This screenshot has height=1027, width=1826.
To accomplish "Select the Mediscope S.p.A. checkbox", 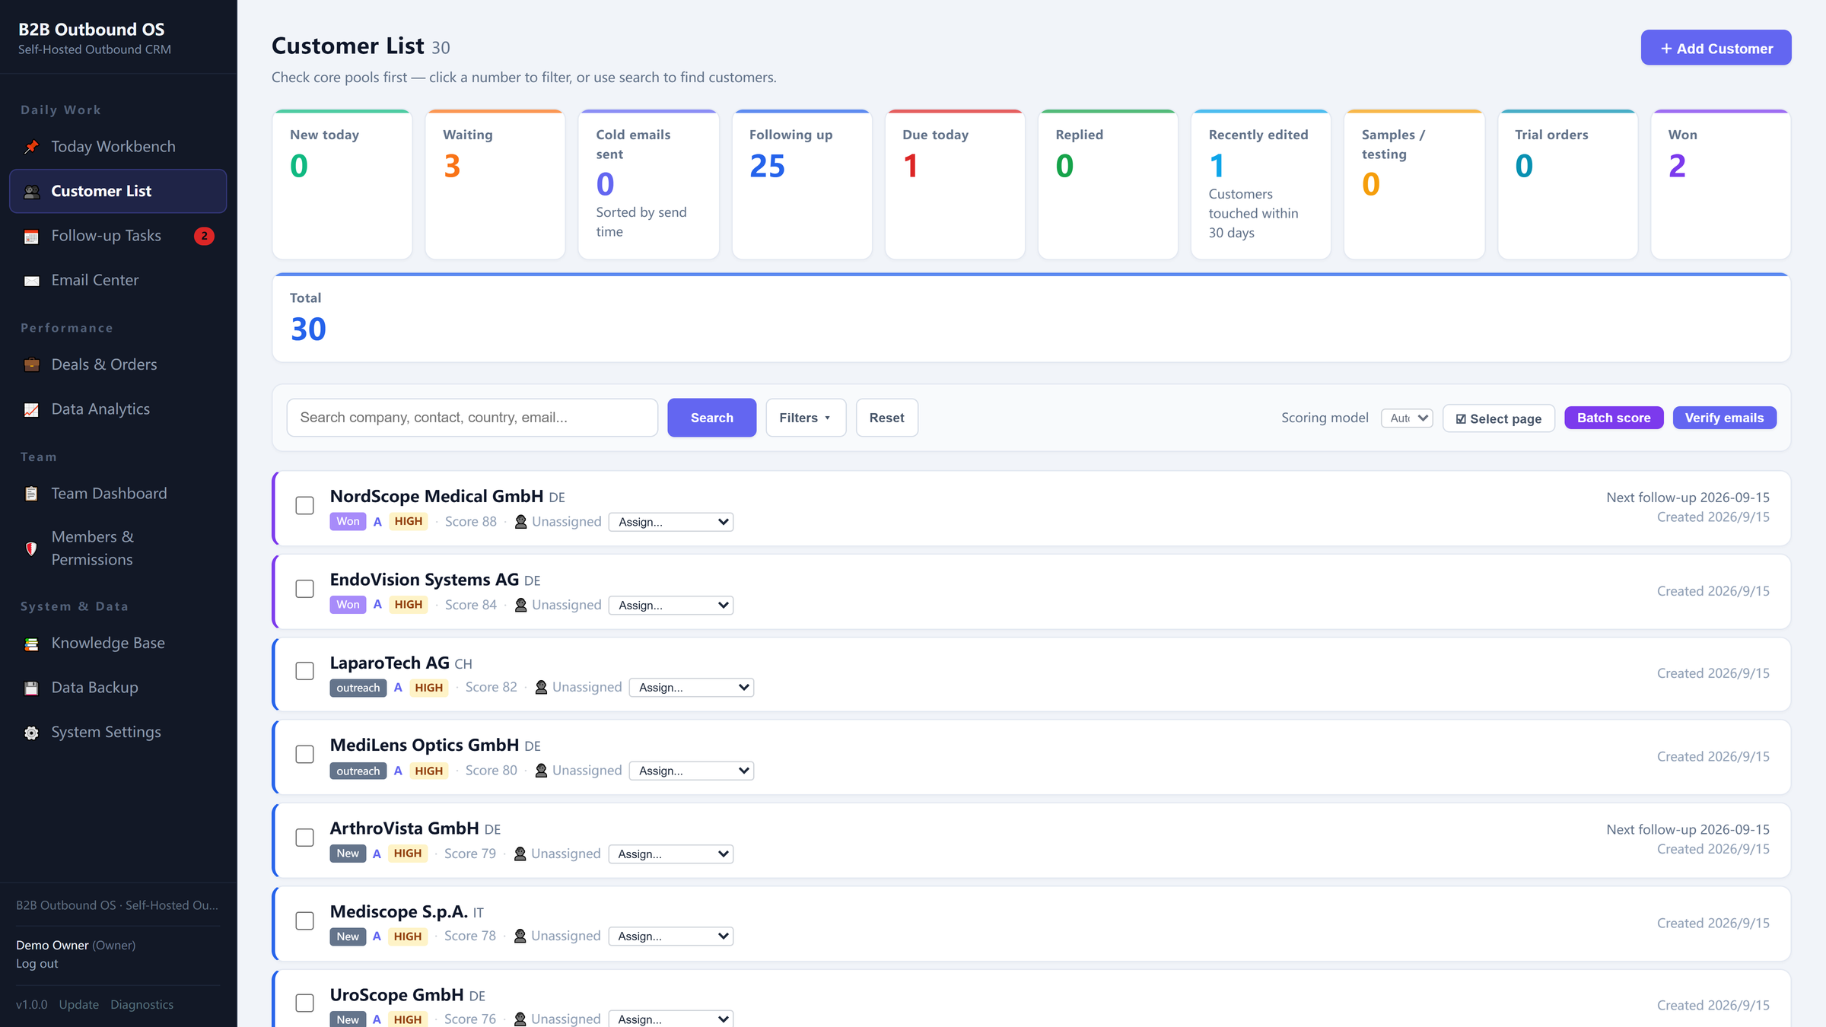I will 304,921.
